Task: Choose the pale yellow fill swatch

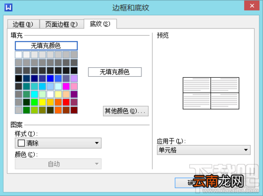Action: 58,94
